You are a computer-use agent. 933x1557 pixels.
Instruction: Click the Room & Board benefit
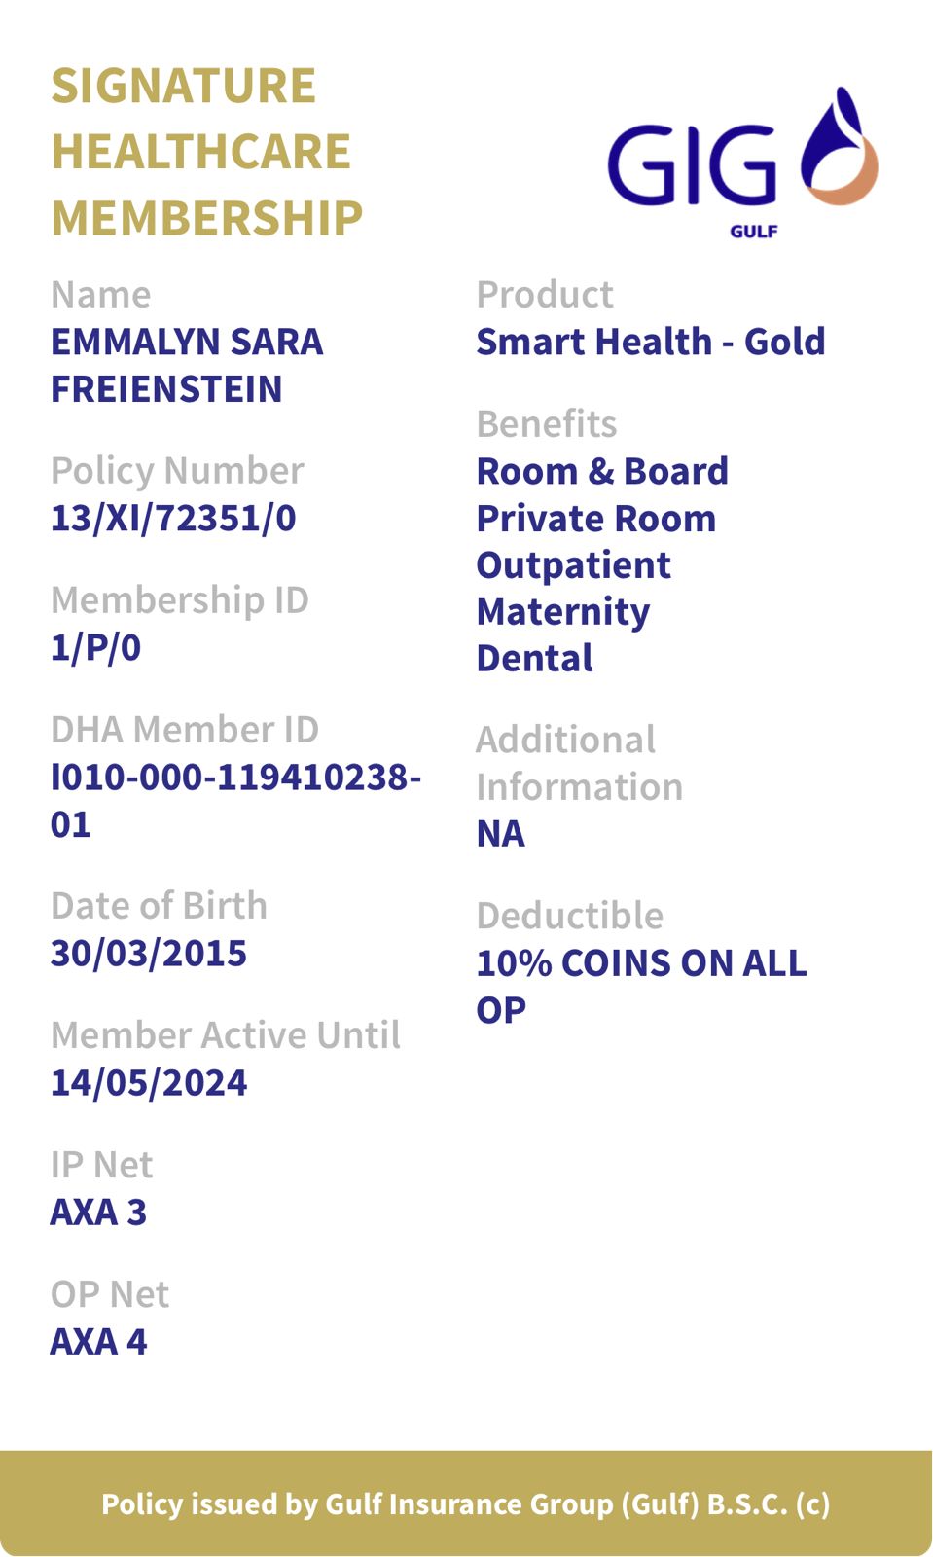[x=602, y=471]
